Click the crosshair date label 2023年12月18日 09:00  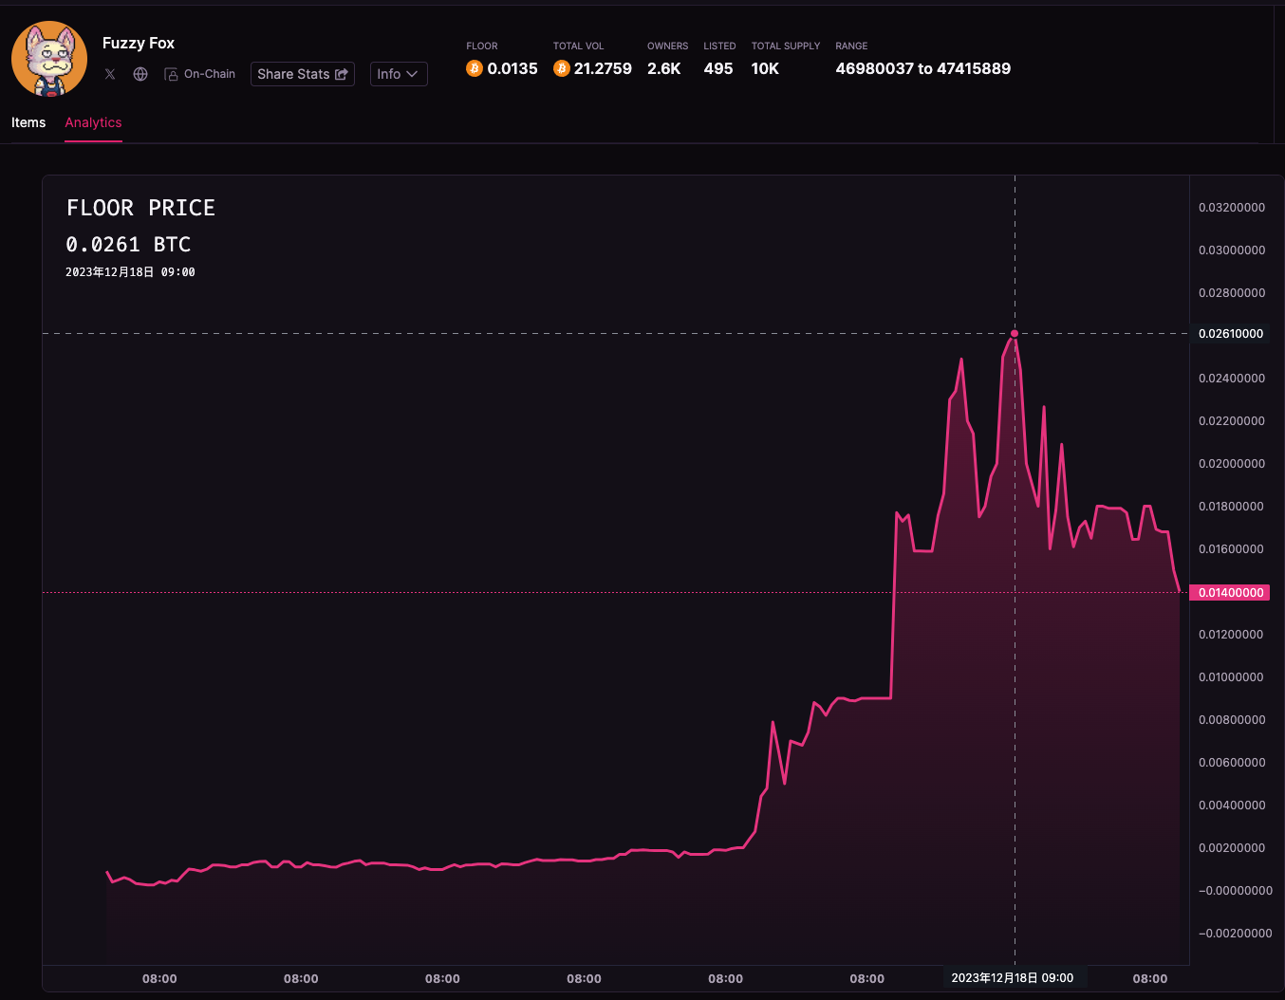point(1013,978)
